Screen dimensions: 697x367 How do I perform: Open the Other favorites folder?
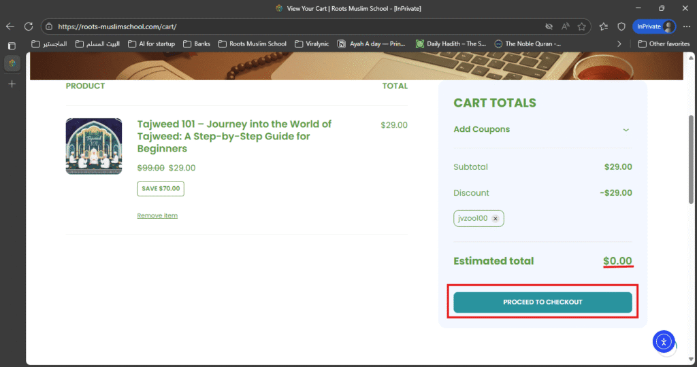664,44
